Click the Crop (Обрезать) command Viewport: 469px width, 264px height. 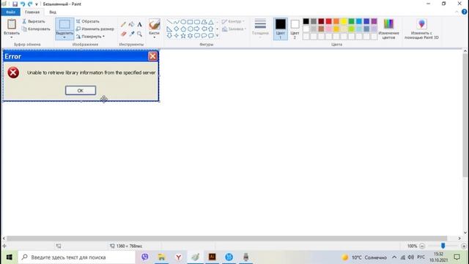[88, 21]
